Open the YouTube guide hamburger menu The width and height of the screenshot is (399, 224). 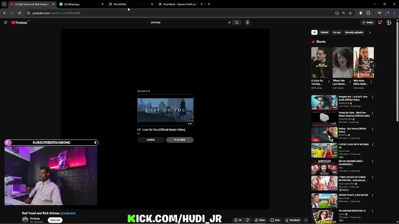[x=5, y=22]
